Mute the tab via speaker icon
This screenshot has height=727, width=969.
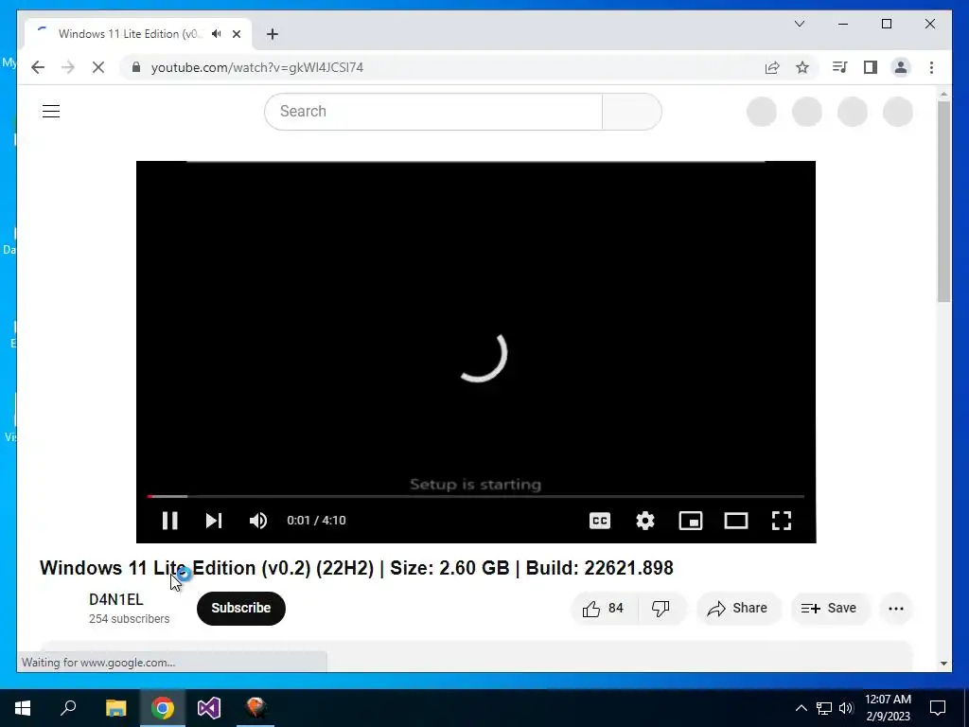click(x=217, y=34)
